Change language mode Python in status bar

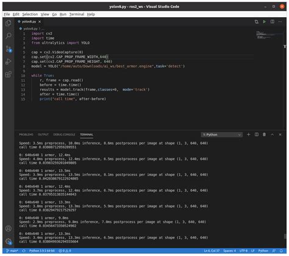(263, 251)
